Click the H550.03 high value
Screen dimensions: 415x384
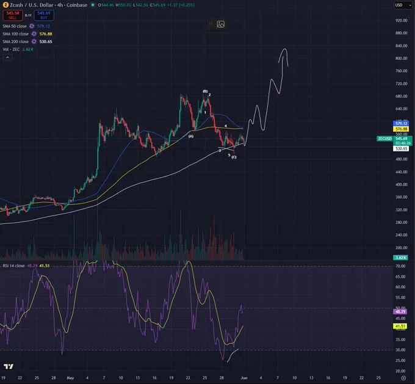(123, 5)
